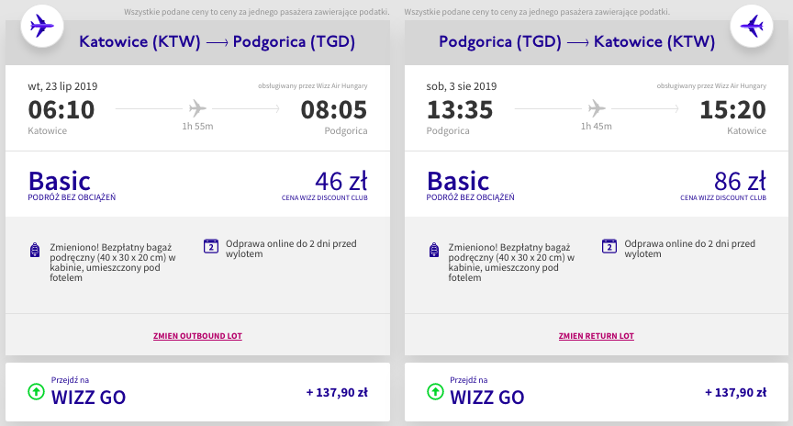This screenshot has width=793, height=426.
Task: Click the green upgrade arrow for return WIZZ GO
Action: 434,392
